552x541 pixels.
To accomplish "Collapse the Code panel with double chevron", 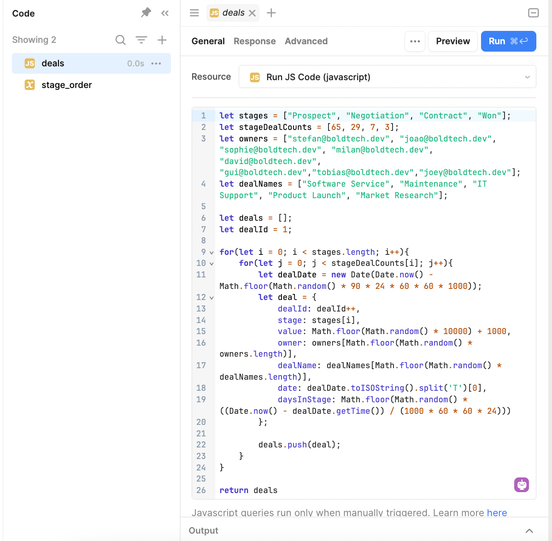I will [x=165, y=13].
